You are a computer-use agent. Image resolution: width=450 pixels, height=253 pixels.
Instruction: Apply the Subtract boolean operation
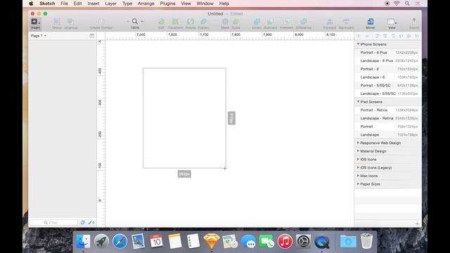point(270,22)
